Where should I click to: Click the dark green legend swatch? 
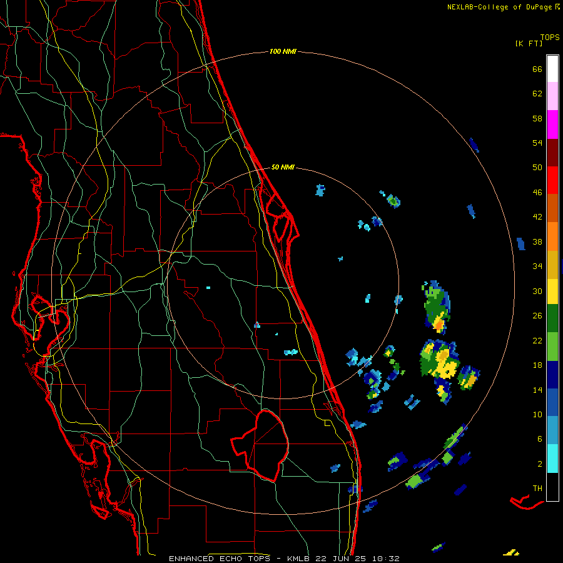(552, 318)
